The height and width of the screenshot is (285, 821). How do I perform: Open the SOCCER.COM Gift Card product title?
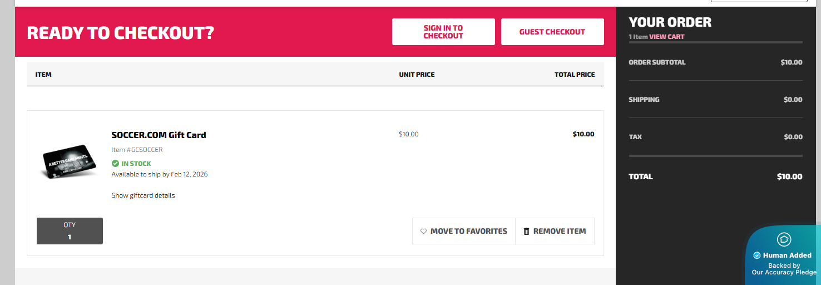tap(159, 135)
